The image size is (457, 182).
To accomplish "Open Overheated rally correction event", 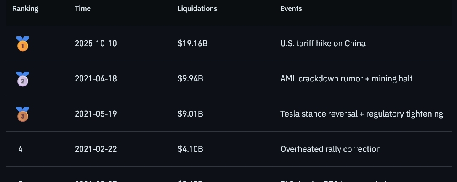I will pos(330,149).
